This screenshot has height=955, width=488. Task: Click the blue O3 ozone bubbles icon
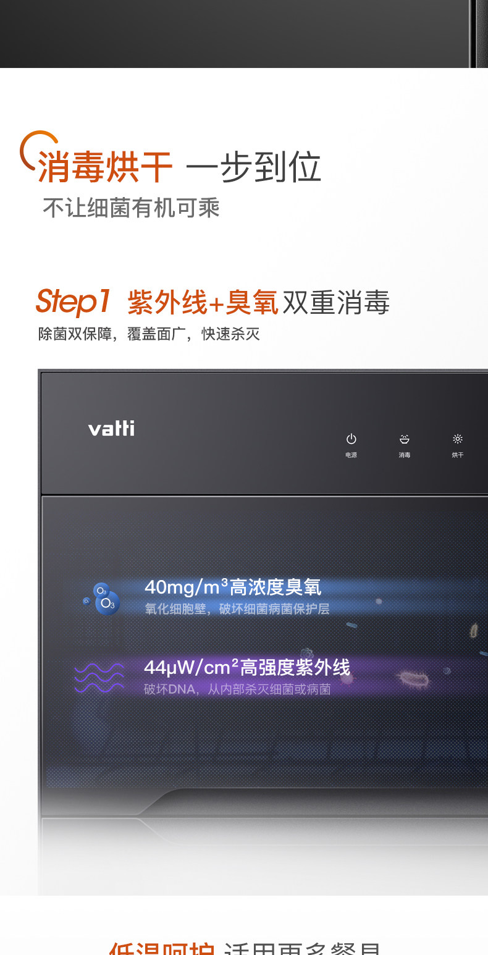(x=103, y=598)
